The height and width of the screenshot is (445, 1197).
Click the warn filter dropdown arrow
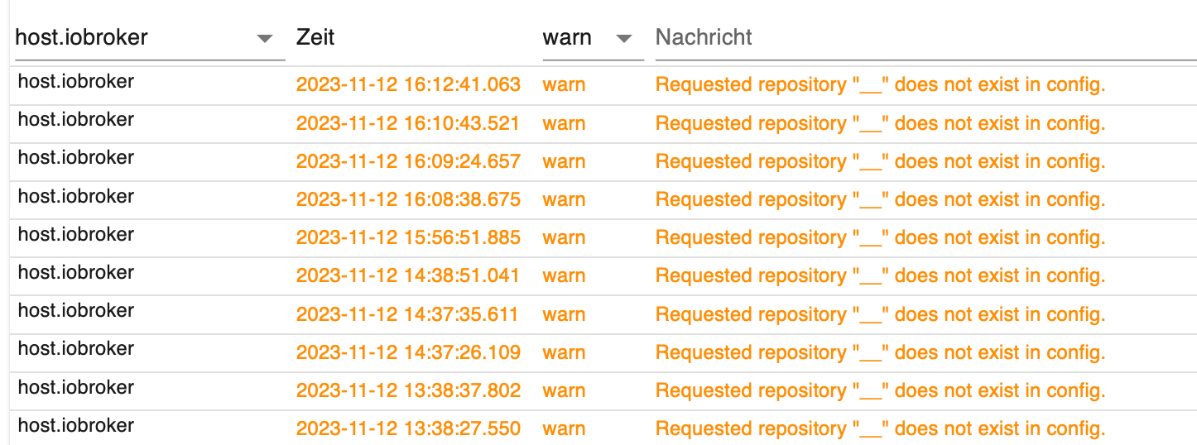(x=624, y=39)
